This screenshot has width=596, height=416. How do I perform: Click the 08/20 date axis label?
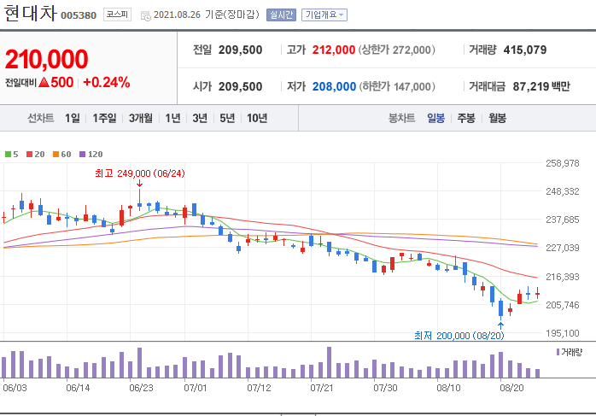click(x=511, y=388)
